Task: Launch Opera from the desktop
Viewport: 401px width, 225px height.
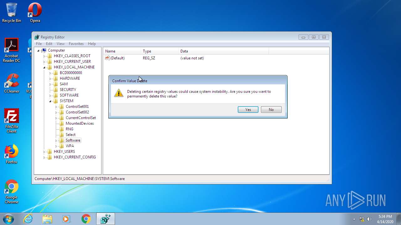Action: tap(35, 12)
